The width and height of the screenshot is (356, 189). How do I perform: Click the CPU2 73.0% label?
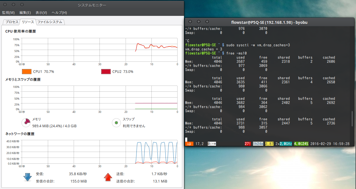click(x=123, y=72)
